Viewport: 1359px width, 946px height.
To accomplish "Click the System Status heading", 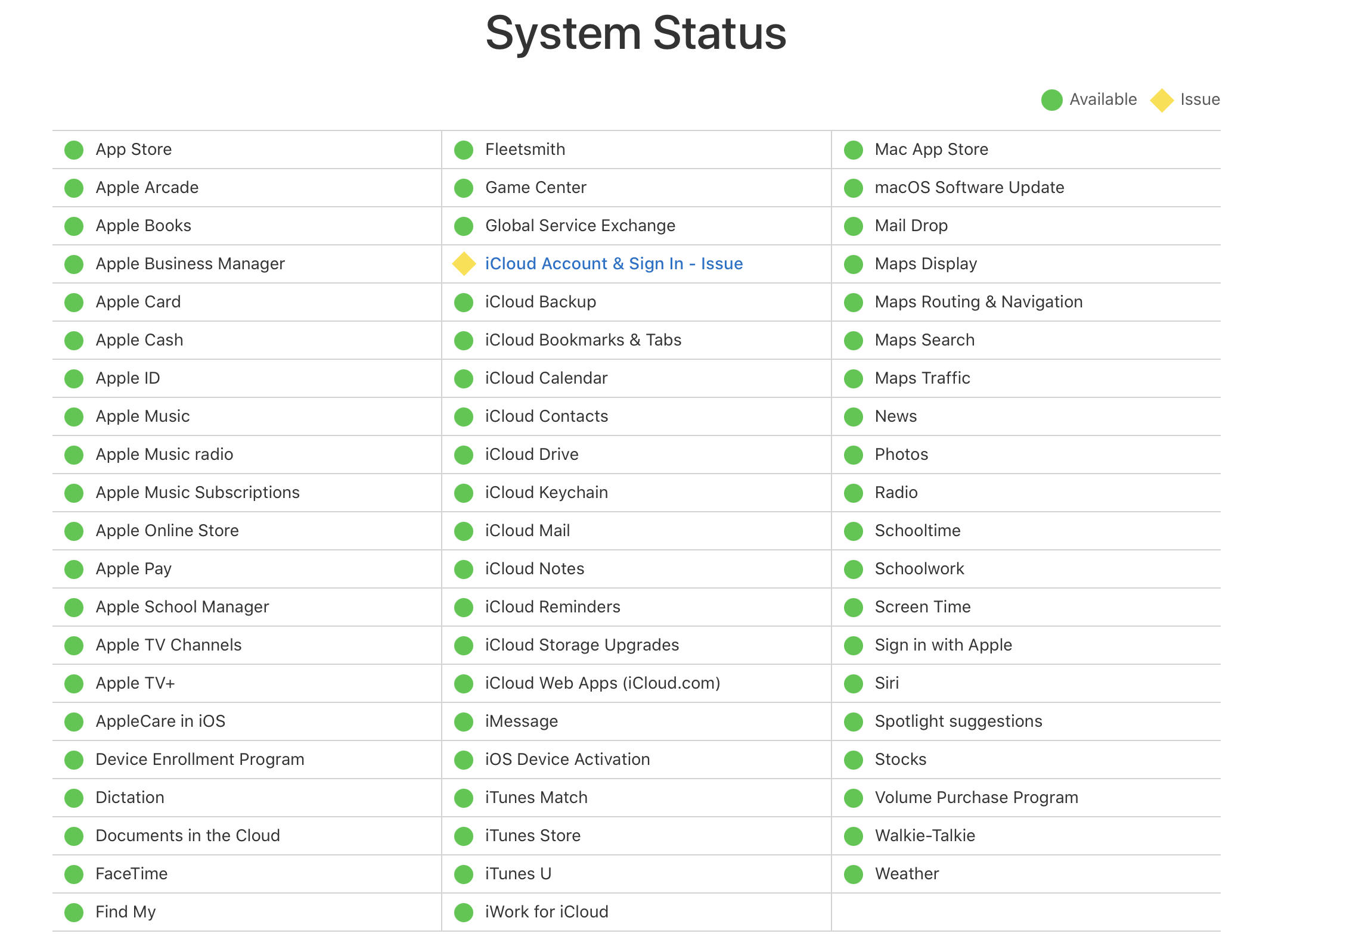I will pos(635,33).
